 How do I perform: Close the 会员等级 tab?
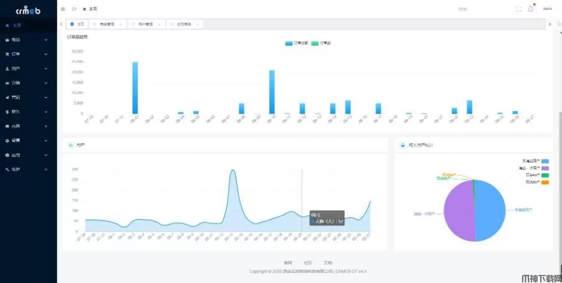(x=198, y=24)
